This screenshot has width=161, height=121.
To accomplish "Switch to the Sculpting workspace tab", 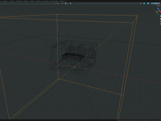I will point(5,1).
